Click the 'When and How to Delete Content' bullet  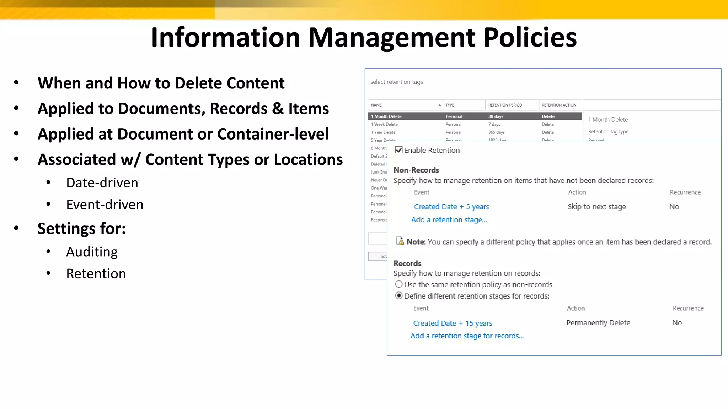(x=161, y=83)
